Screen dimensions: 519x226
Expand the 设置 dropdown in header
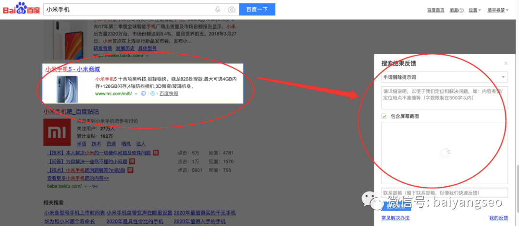click(475, 10)
